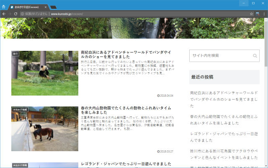Click the pony thumbnail image
The image size is (268, 168).
click(45, 129)
